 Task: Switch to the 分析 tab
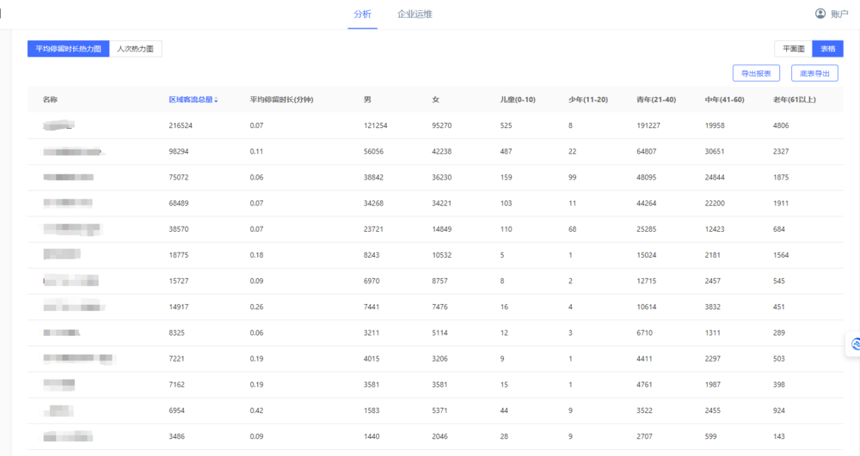(x=363, y=15)
